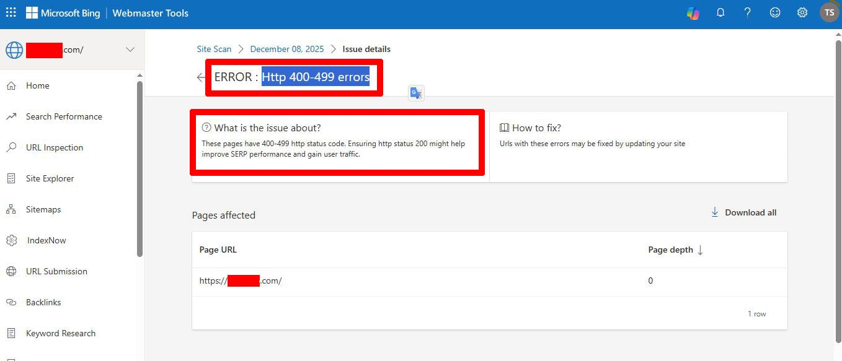Open the Microsoft app launcher grid
Screen dimensions: 842x361
pyautogui.click(x=11, y=12)
